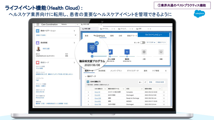
Task: Switch to the 患者 tab
Action: click(x=86, y=36)
